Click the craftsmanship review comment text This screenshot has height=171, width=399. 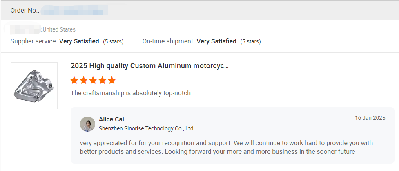click(131, 93)
